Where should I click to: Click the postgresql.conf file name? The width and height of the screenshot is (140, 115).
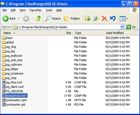click(16, 96)
